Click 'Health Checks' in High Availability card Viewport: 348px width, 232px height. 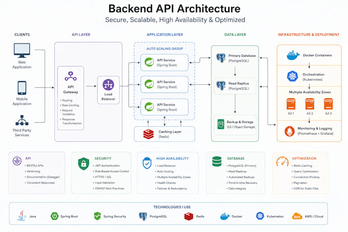(x=166, y=183)
